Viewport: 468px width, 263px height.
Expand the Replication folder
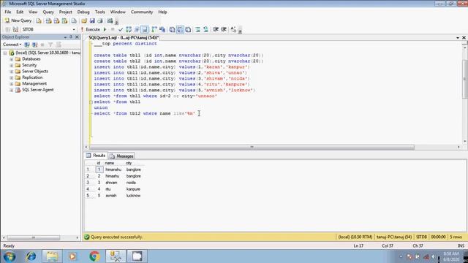12,77
